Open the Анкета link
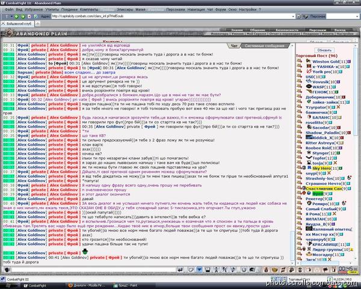 [x=327, y=34]
